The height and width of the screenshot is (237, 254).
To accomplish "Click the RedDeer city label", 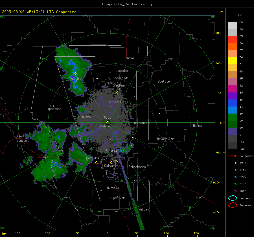I will point(120,85).
